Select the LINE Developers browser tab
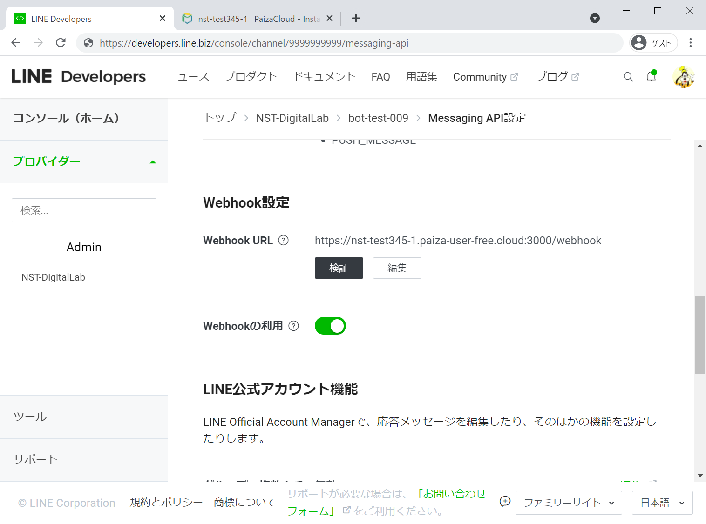Viewport: 706px width, 524px height. [90, 19]
